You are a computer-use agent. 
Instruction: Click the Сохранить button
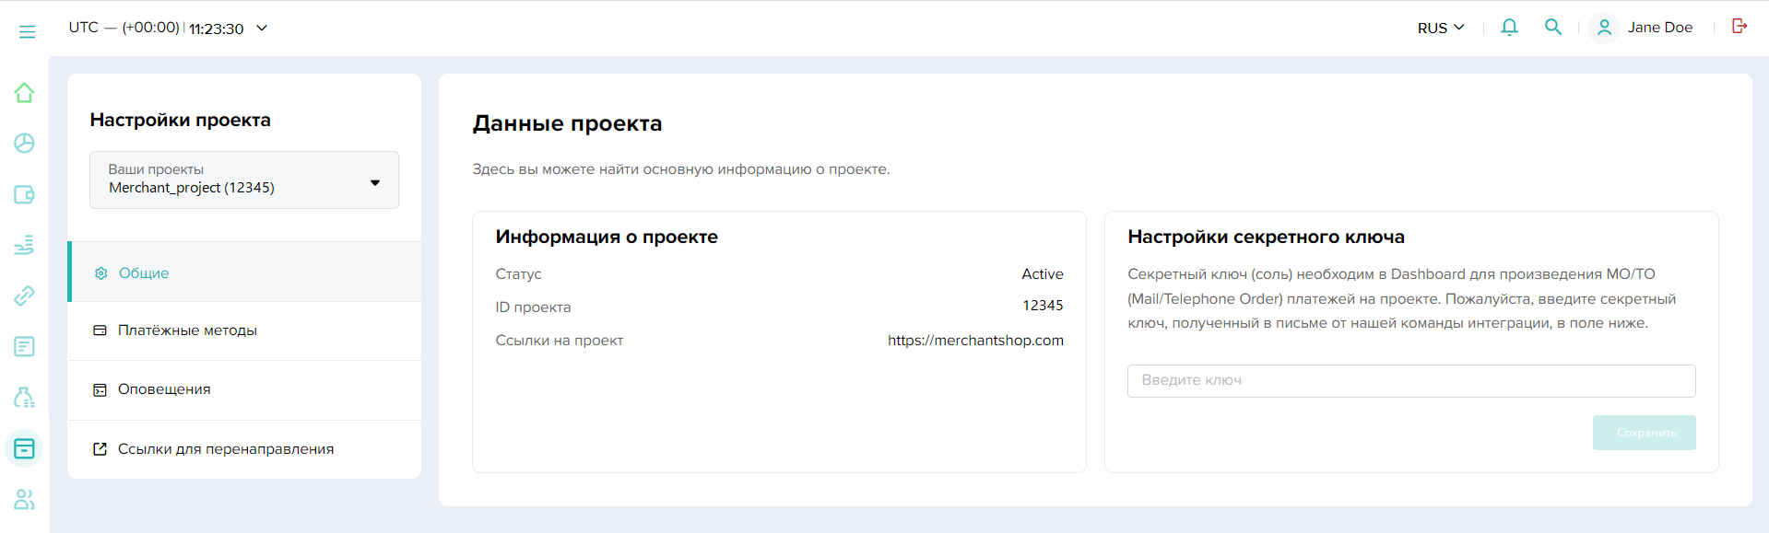coord(1644,433)
